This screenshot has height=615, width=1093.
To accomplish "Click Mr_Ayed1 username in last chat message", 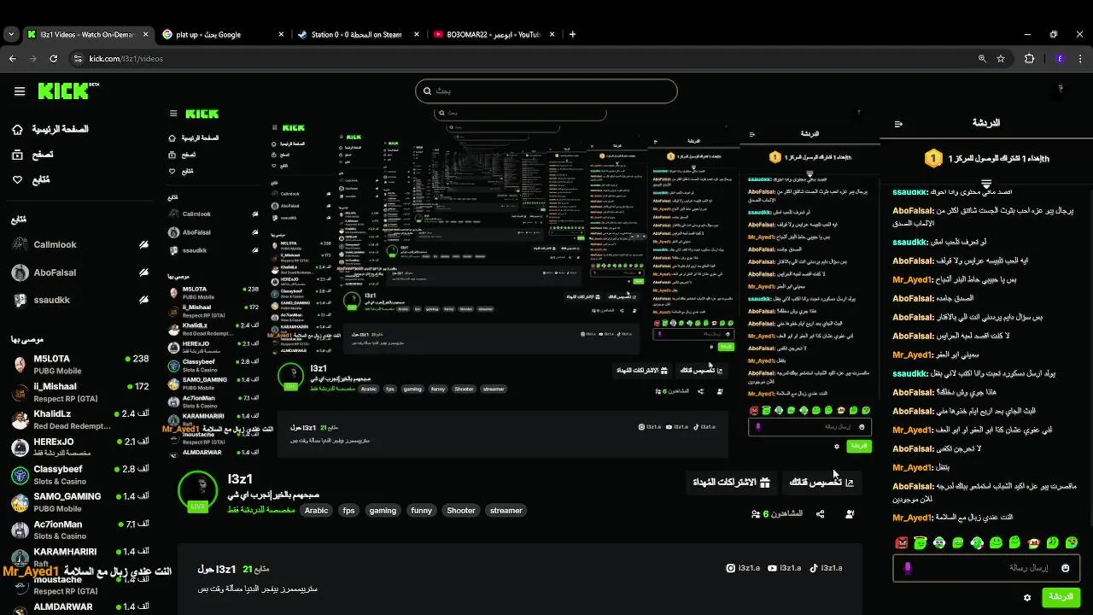I will 913,518.
